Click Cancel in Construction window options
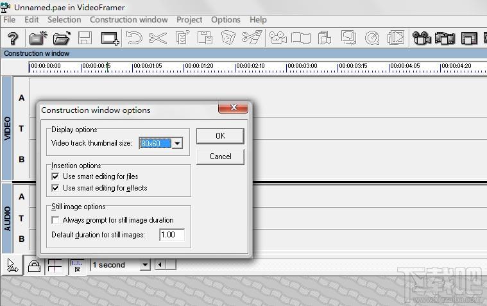This screenshot has width=487, height=306. [220, 157]
